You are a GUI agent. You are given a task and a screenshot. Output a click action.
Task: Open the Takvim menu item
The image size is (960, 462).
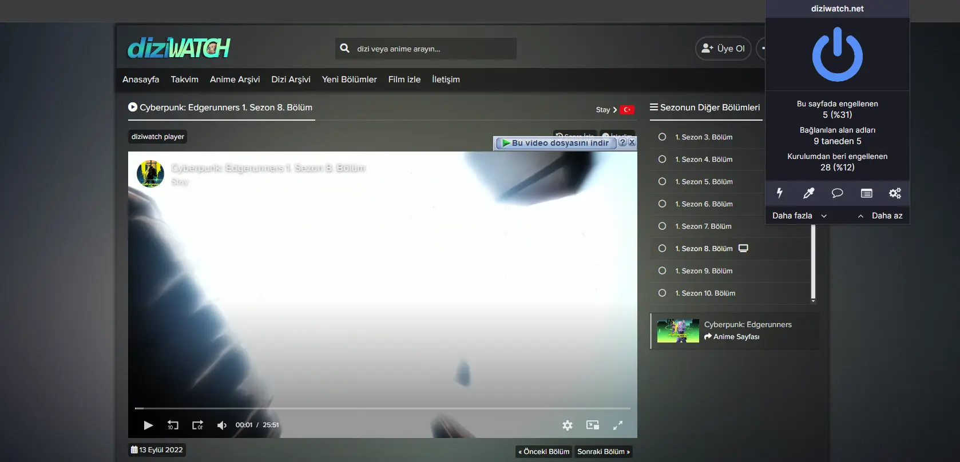184,79
